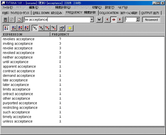Screen dimensions: 166x135
Task: Open the 切替(C) menu
Action: (97, 7)
